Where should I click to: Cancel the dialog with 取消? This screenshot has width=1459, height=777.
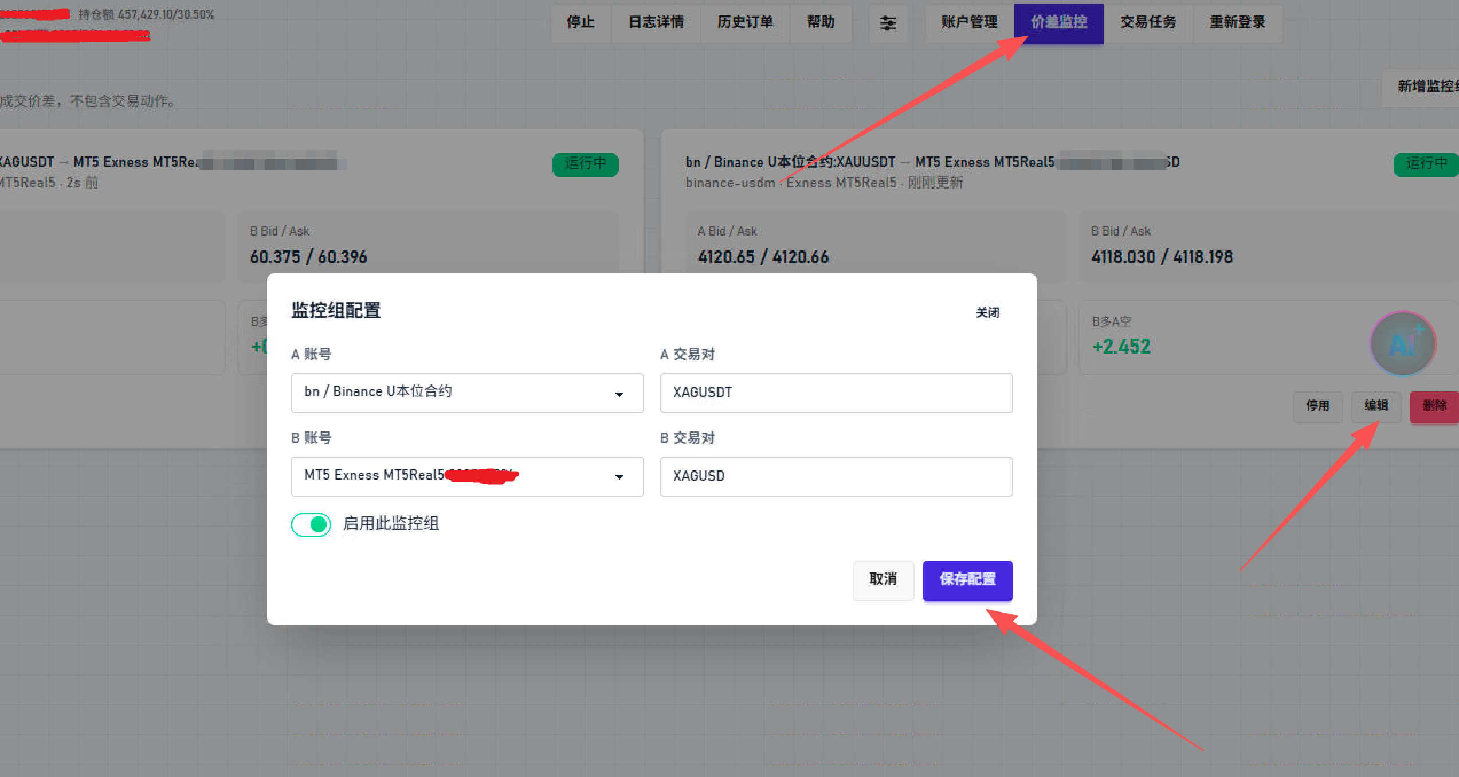click(x=883, y=580)
